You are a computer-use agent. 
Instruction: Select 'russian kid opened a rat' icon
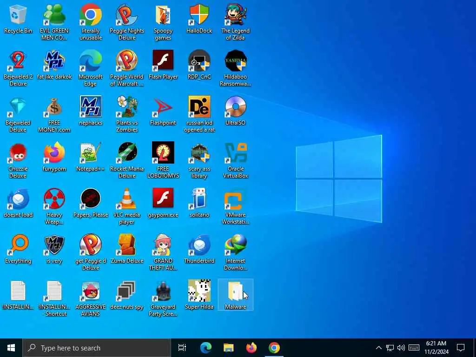(x=199, y=115)
